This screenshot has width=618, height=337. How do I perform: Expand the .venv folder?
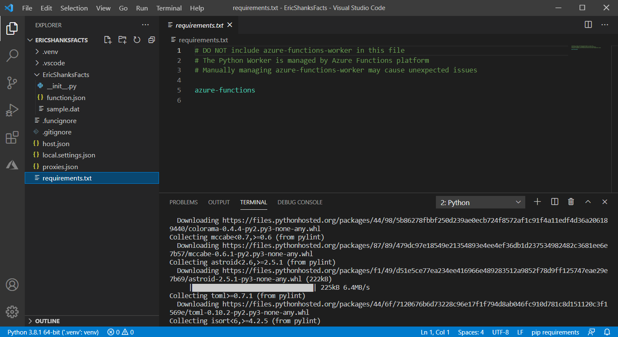tap(50, 52)
